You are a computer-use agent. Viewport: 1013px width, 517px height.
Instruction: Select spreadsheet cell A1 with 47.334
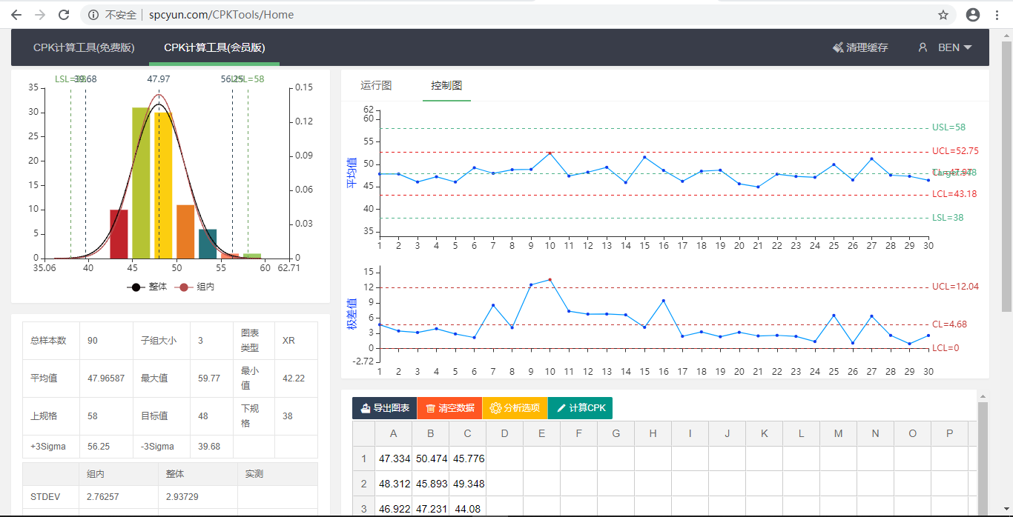(x=394, y=458)
